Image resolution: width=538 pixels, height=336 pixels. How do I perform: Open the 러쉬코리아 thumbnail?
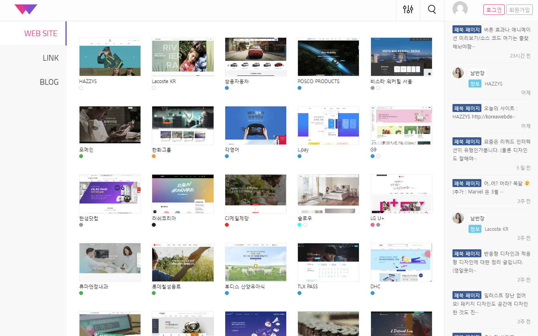coord(183,194)
